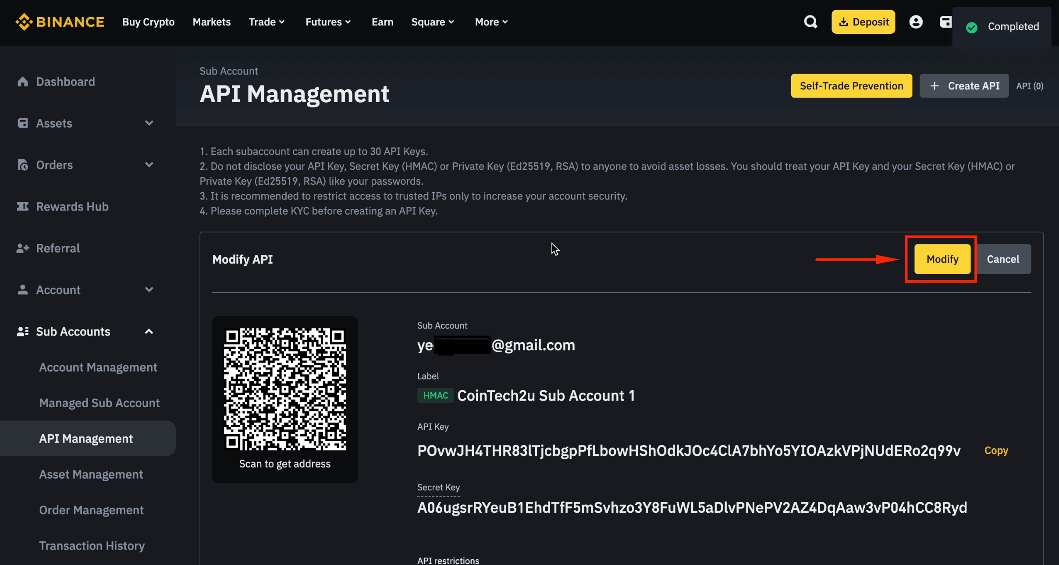This screenshot has height=565, width=1059.
Task: Open the More dropdown menu
Action: click(491, 22)
